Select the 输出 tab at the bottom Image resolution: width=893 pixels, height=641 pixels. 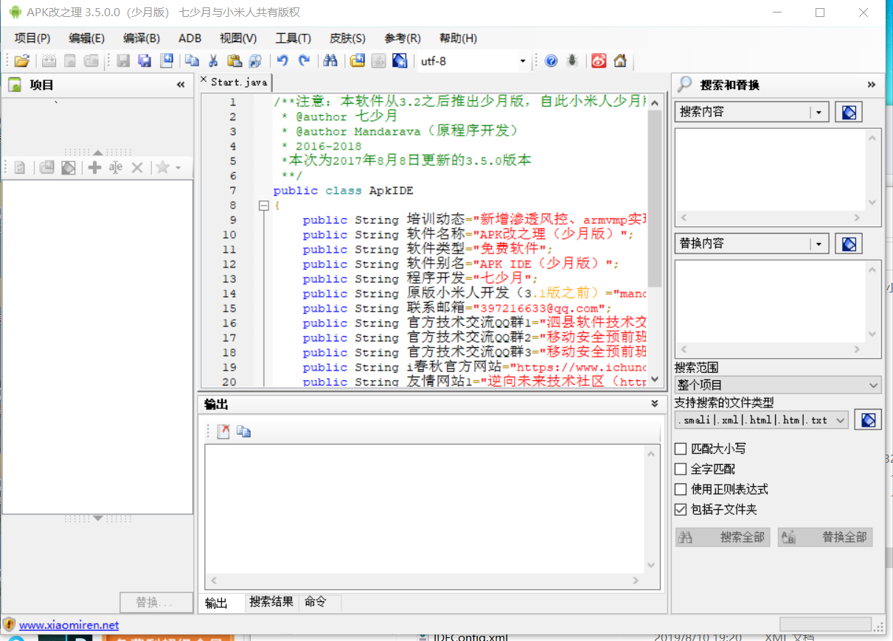tap(216, 603)
